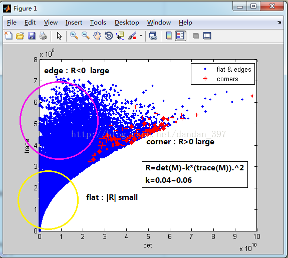Select the Data Cursor tool
The image size is (288, 258).
(120, 36)
